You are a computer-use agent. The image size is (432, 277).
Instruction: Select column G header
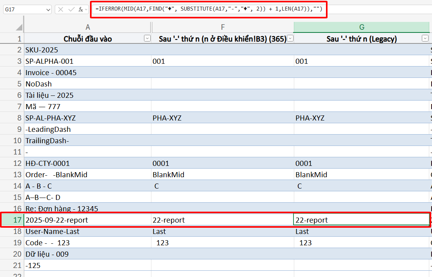point(362,27)
